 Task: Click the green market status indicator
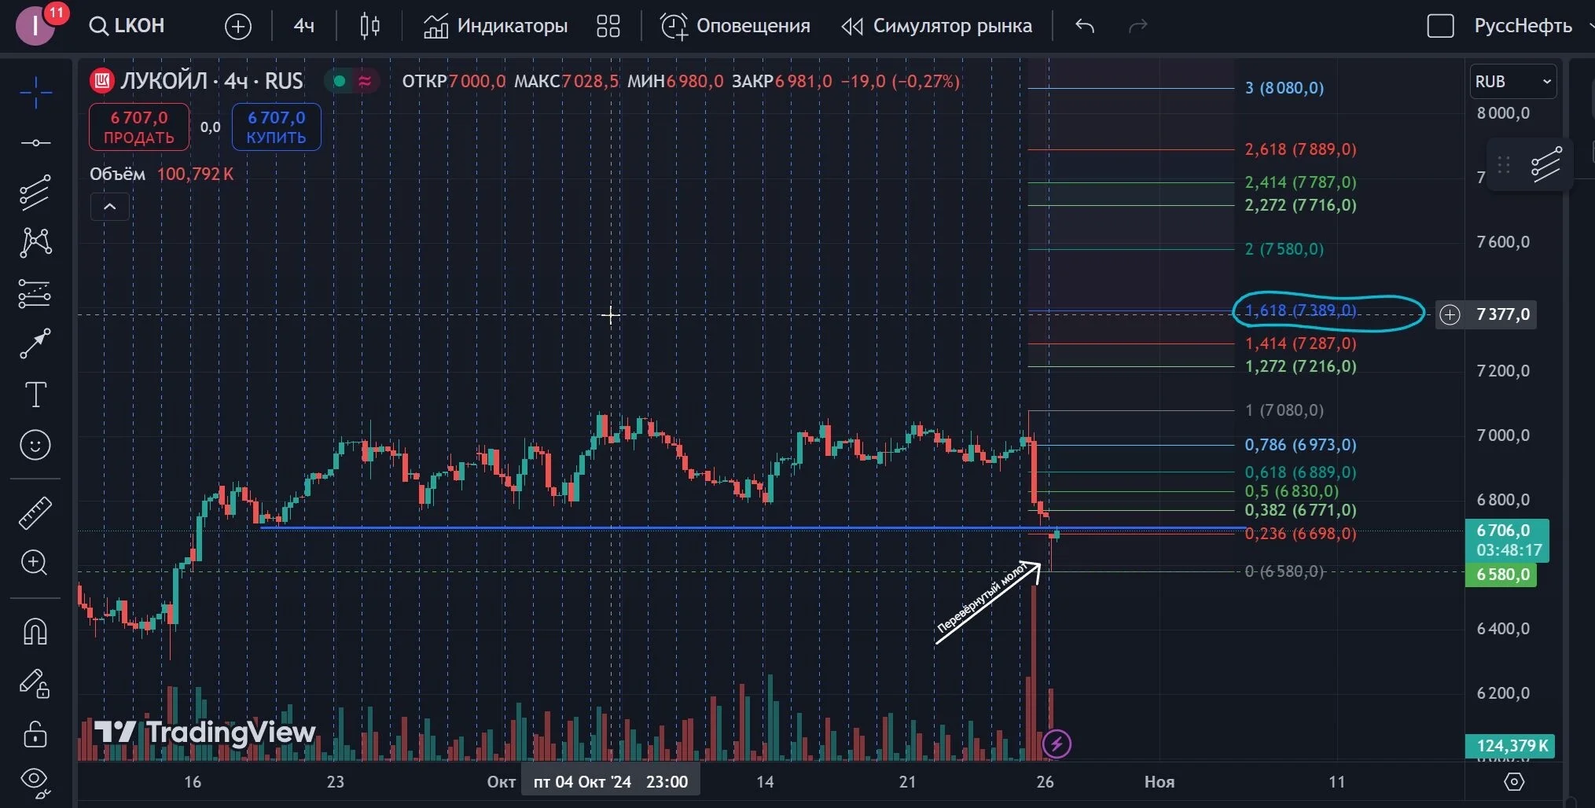click(340, 81)
